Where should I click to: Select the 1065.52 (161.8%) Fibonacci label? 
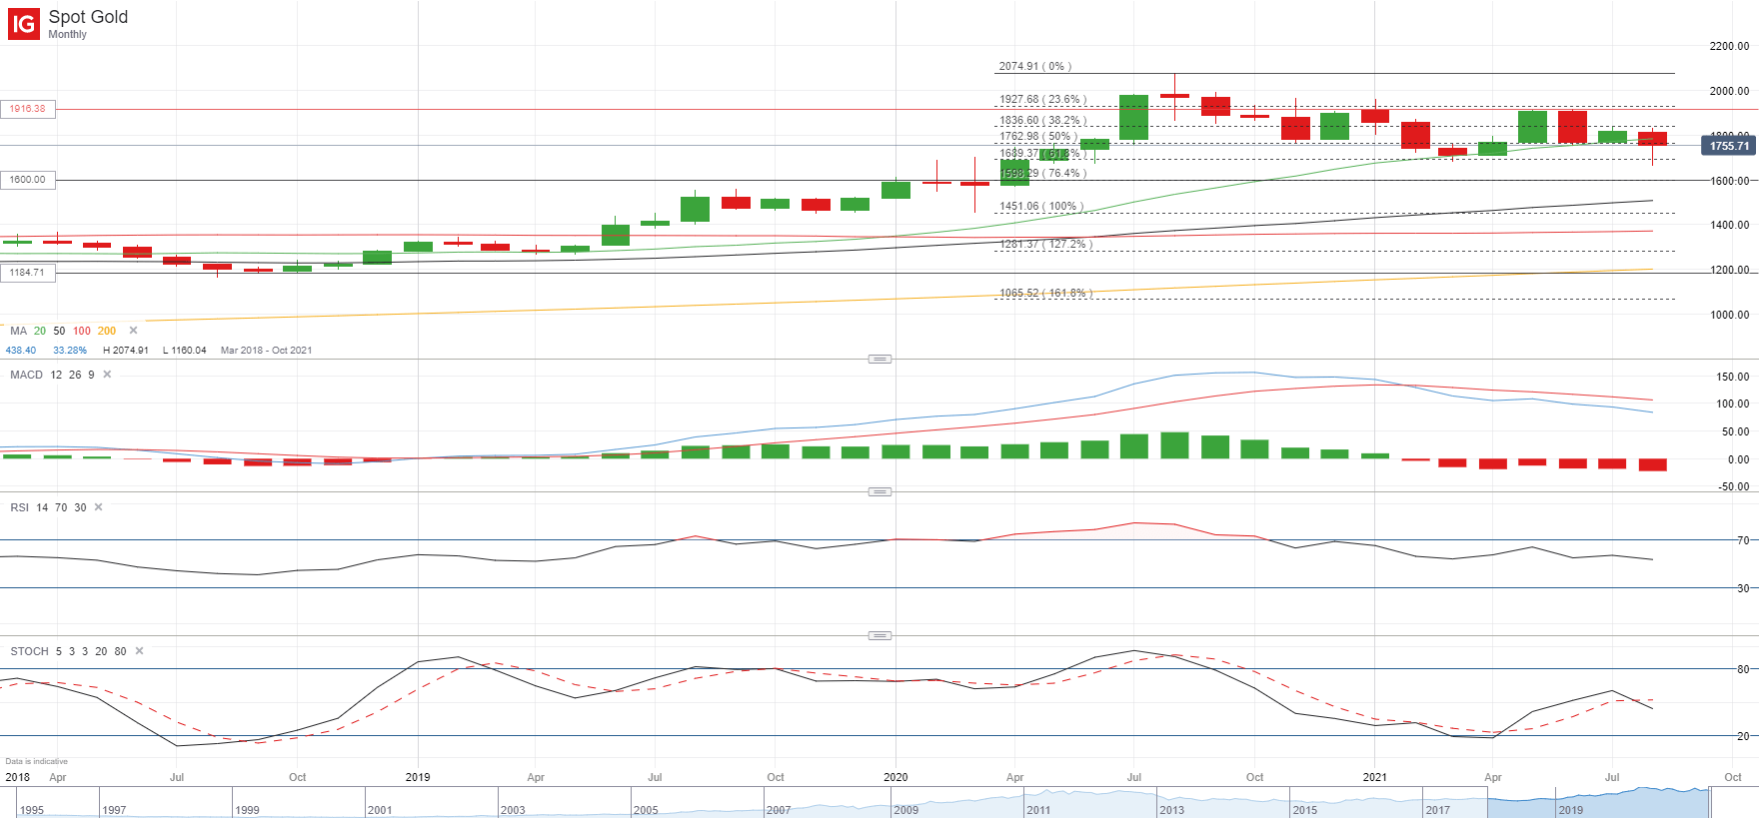point(1046,293)
